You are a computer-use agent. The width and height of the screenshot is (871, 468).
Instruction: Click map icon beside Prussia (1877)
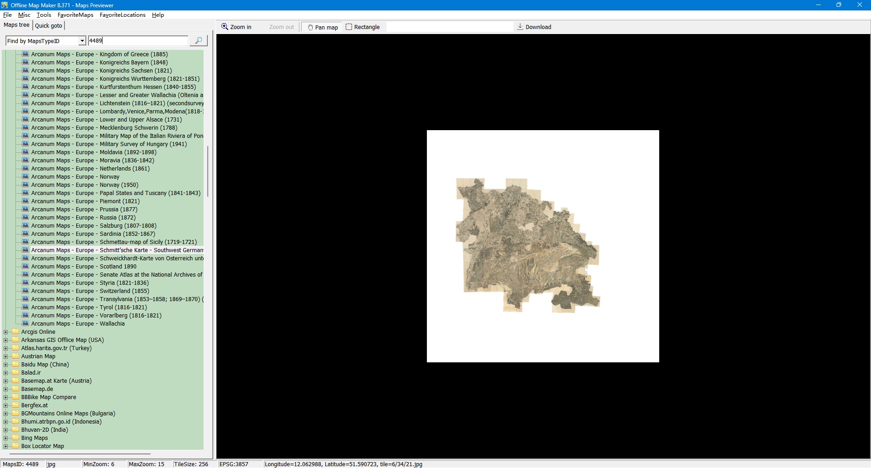25,210
